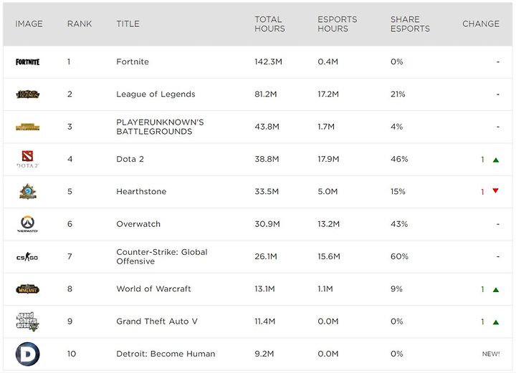Click the 0.4M esports hours value
Screen dimensions: 516x373
click(x=328, y=62)
